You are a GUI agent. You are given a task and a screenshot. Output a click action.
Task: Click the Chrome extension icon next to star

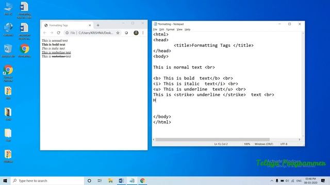[x=126, y=33]
